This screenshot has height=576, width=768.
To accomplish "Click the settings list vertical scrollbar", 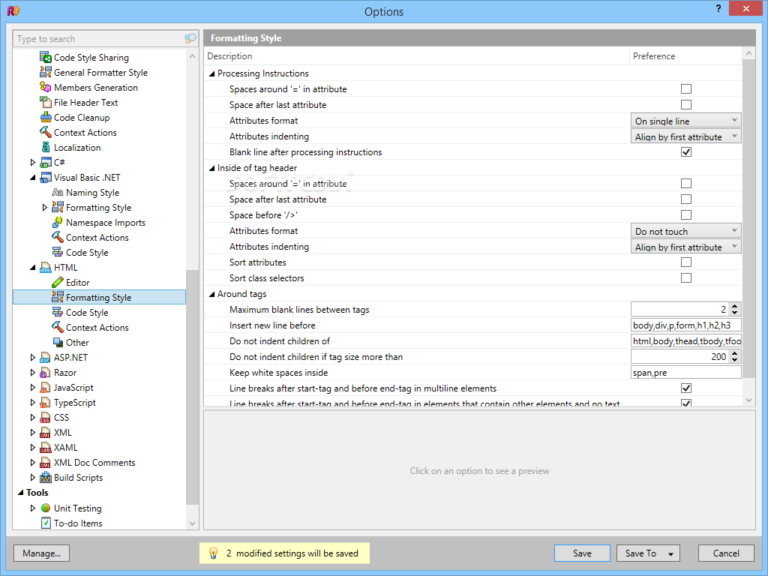I will pos(749,218).
